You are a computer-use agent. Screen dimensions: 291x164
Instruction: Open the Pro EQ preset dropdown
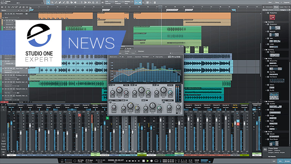click(x=130, y=51)
